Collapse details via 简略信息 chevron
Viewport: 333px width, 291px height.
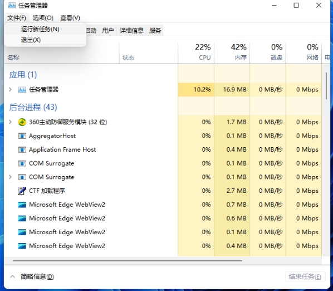click(x=13, y=277)
